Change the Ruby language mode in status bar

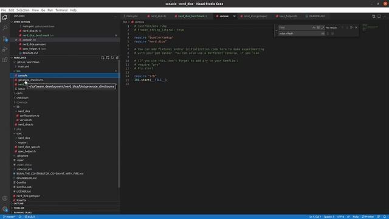pyautogui.click(x=356, y=217)
